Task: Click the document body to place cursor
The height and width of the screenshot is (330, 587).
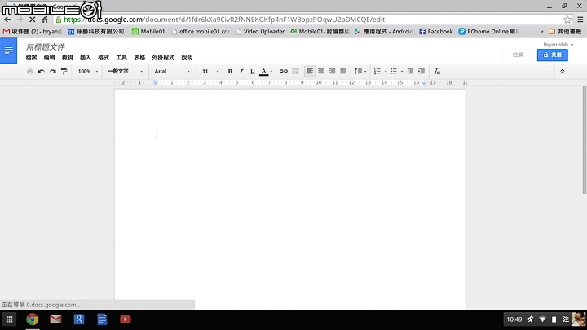Action: [290, 198]
